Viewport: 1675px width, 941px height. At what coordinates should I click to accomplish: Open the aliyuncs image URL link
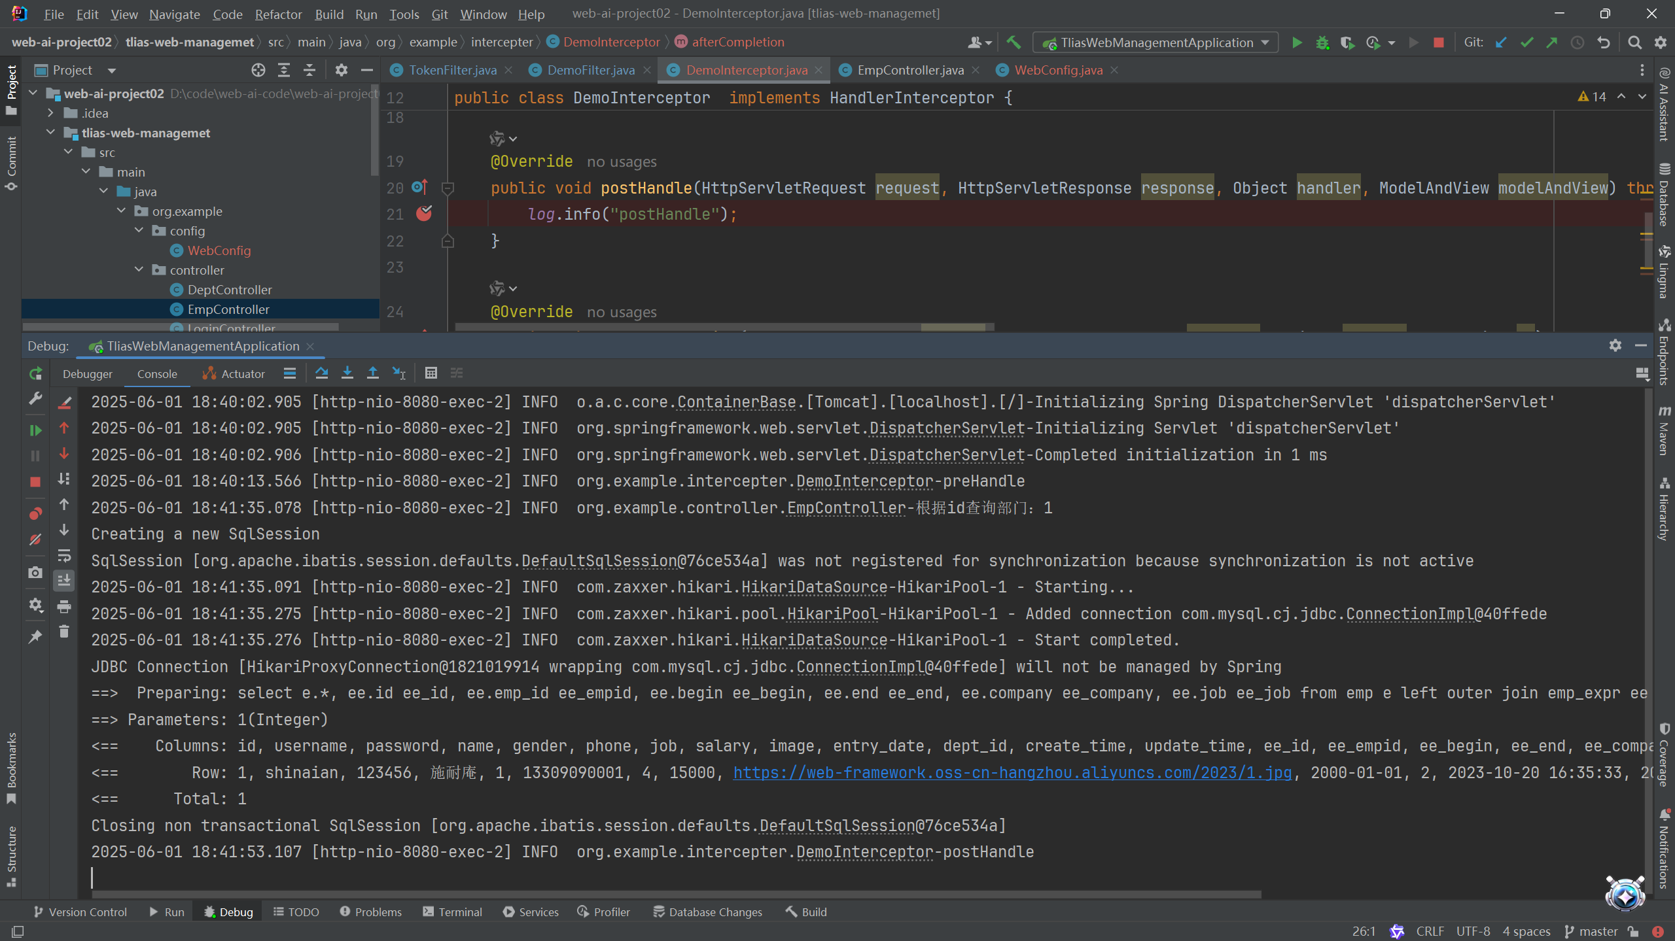point(1012,772)
